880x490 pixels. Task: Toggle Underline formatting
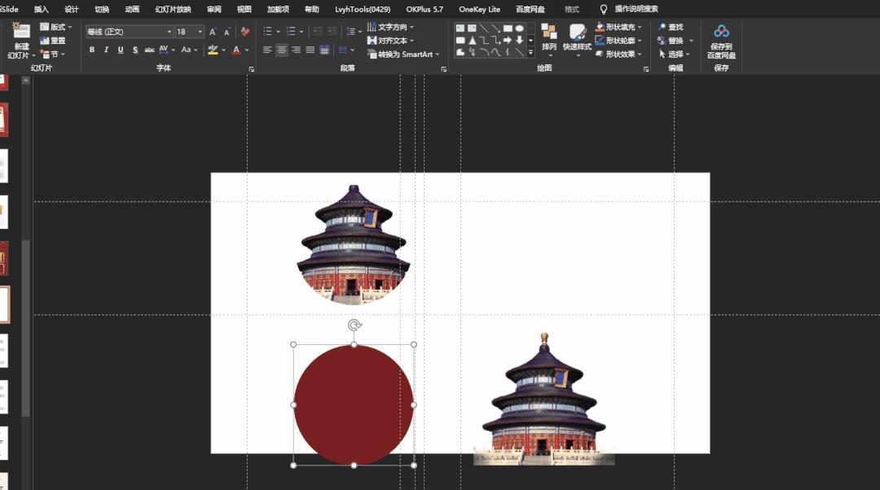click(120, 50)
